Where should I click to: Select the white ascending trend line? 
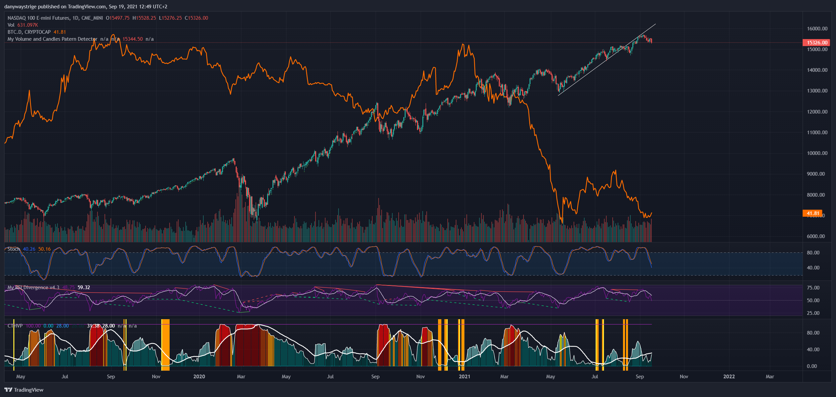[607, 60]
